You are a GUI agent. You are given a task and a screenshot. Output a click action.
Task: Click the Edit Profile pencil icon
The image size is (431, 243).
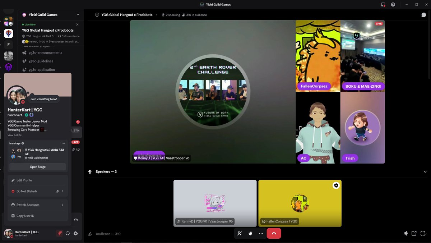coord(13,180)
